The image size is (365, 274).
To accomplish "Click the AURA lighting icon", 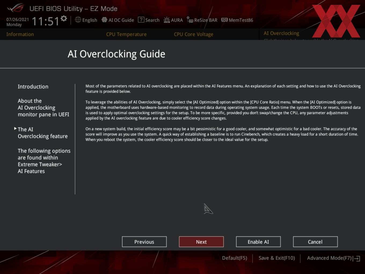I will tap(167, 20).
